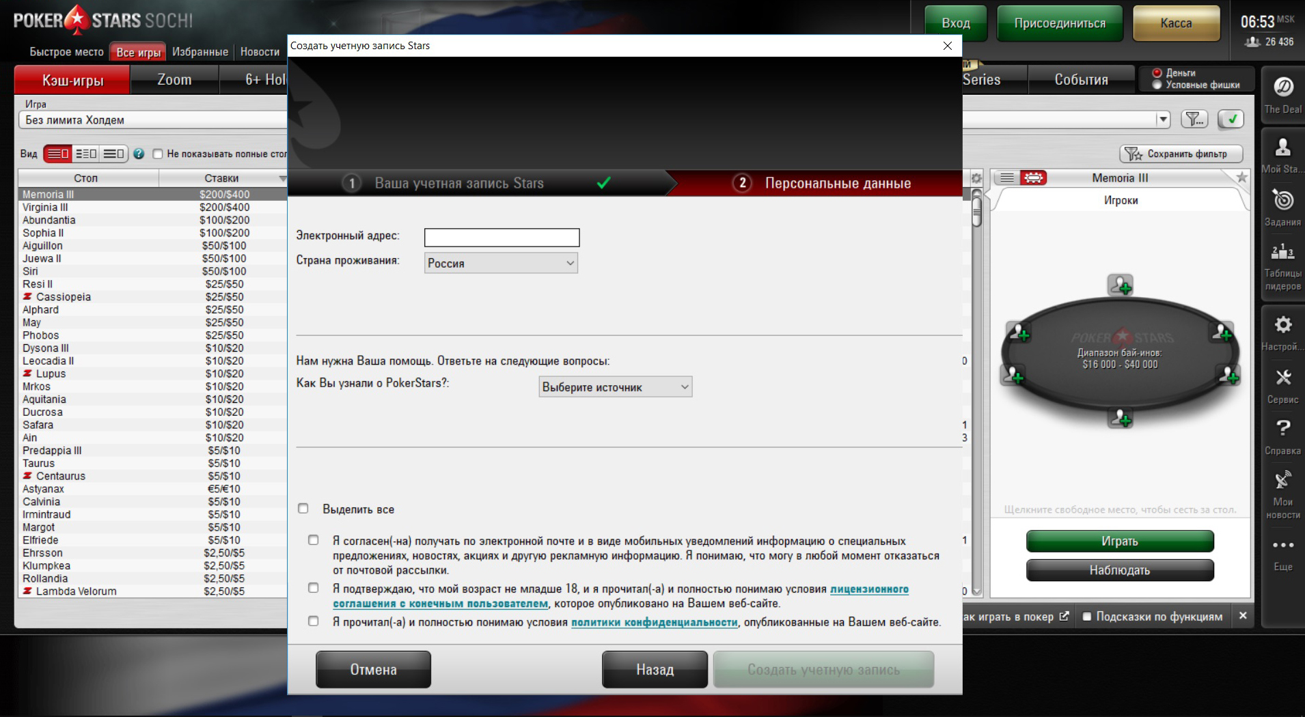Open the game type Без лимита Холдем dropdown
Screen dimensions: 1305x717
click(x=153, y=120)
